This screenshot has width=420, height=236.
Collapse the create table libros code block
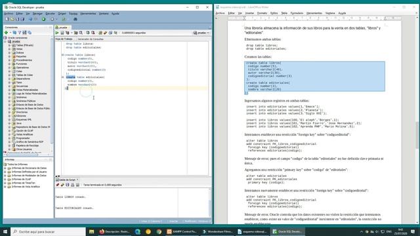(x=63, y=55)
